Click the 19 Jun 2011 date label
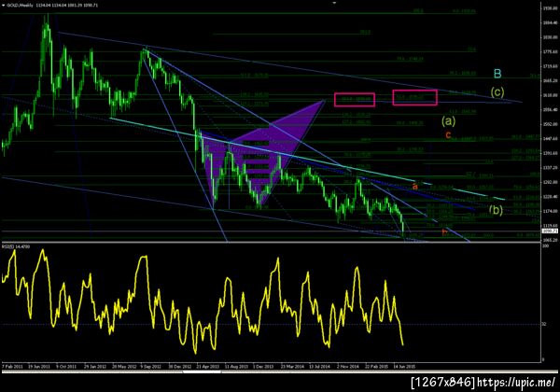The width and height of the screenshot is (560, 392). [x=39, y=366]
